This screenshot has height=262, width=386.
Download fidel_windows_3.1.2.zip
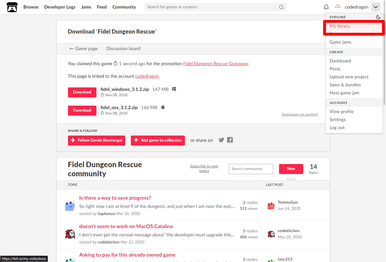82,92
